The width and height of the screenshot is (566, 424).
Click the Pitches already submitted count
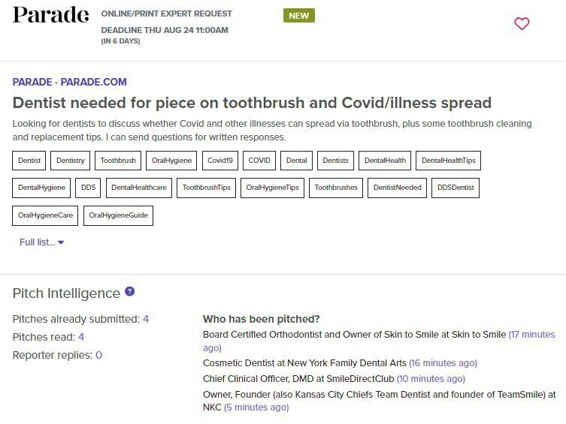pyautogui.click(x=146, y=319)
